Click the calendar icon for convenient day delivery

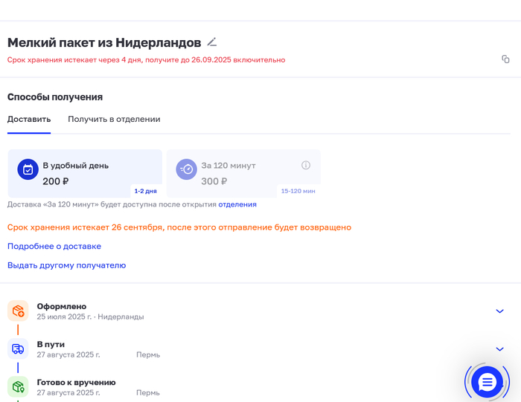point(28,169)
